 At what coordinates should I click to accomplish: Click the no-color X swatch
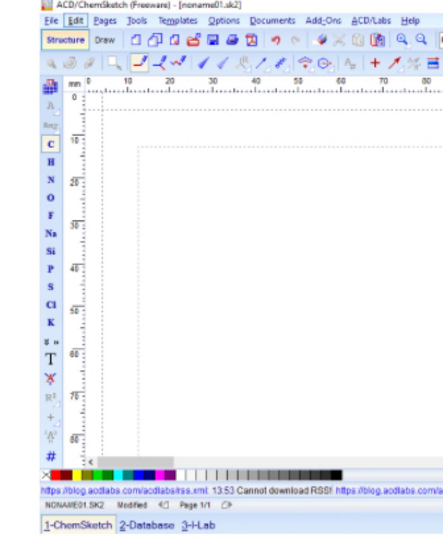click(x=46, y=475)
